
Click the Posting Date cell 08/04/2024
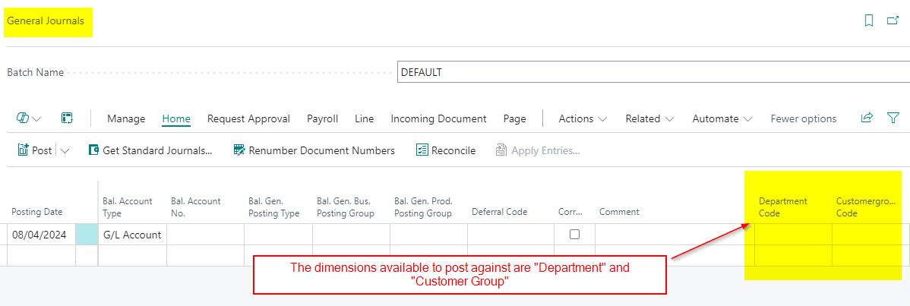[39, 235]
